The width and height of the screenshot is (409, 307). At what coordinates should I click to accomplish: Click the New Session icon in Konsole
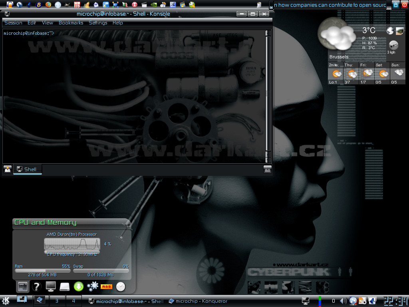(7, 169)
